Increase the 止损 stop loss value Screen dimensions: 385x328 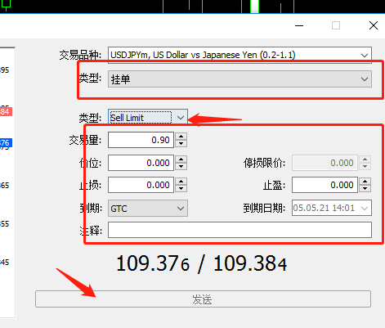[x=181, y=182]
